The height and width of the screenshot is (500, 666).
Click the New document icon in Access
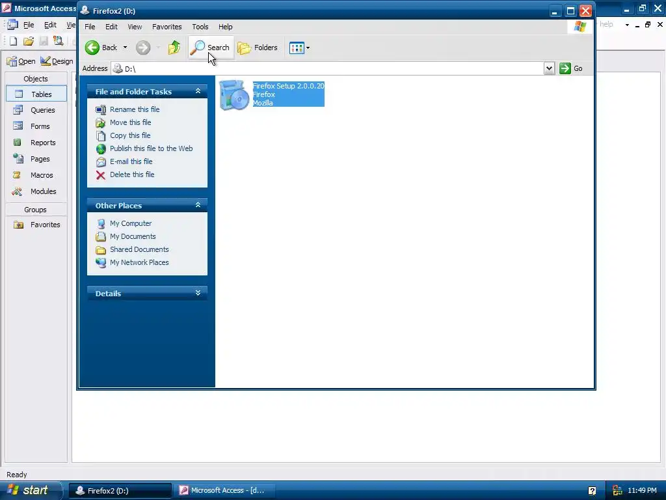[13, 41]
